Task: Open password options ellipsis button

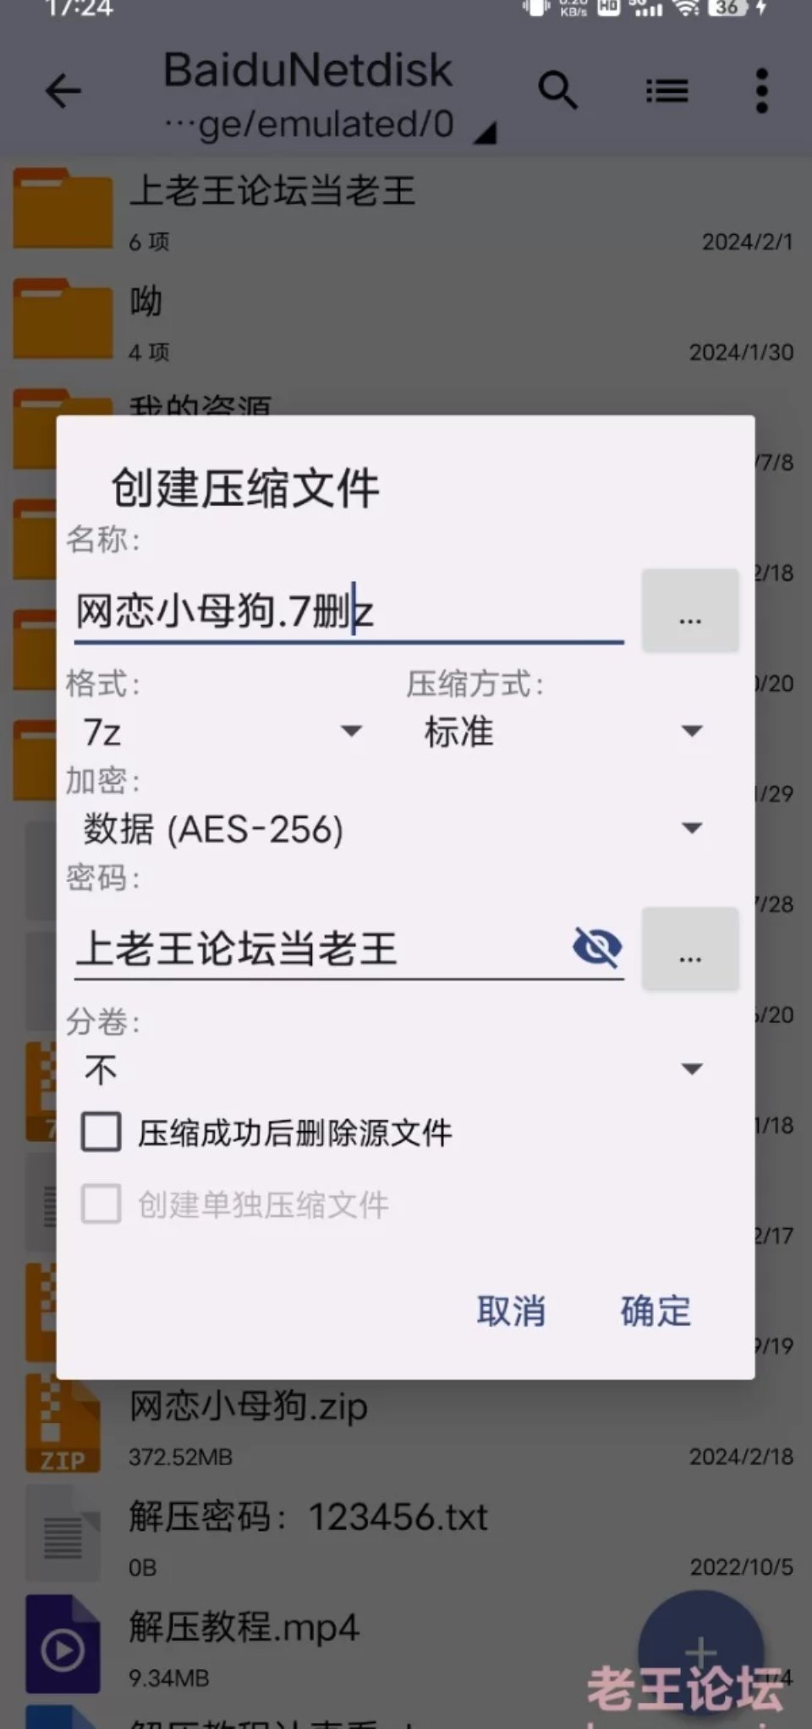Action: pos(690,948)
